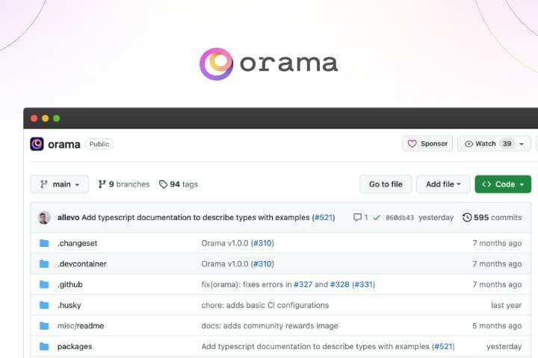Click the .devcontainer folder icon
The image size is (538, 358).
coord(44,264)
